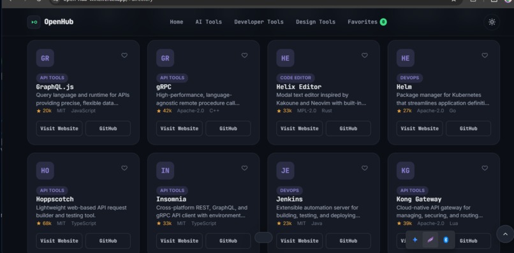This screenshot has width=514, height=253.
Task: Click the Hoppscotch card title
Action: [x=55, y=199]
